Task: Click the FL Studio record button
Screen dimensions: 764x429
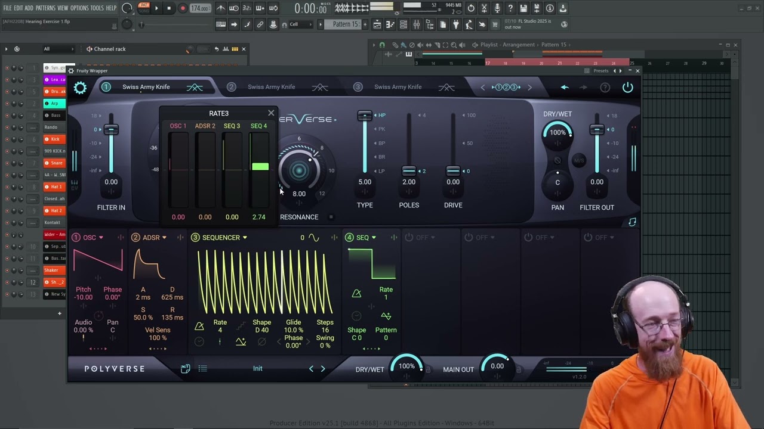Action: click(x=183, y=8)
